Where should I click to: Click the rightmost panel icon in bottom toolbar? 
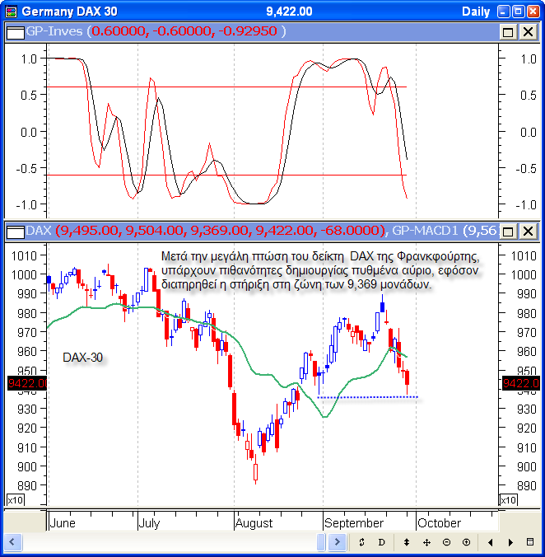[531, 542]
